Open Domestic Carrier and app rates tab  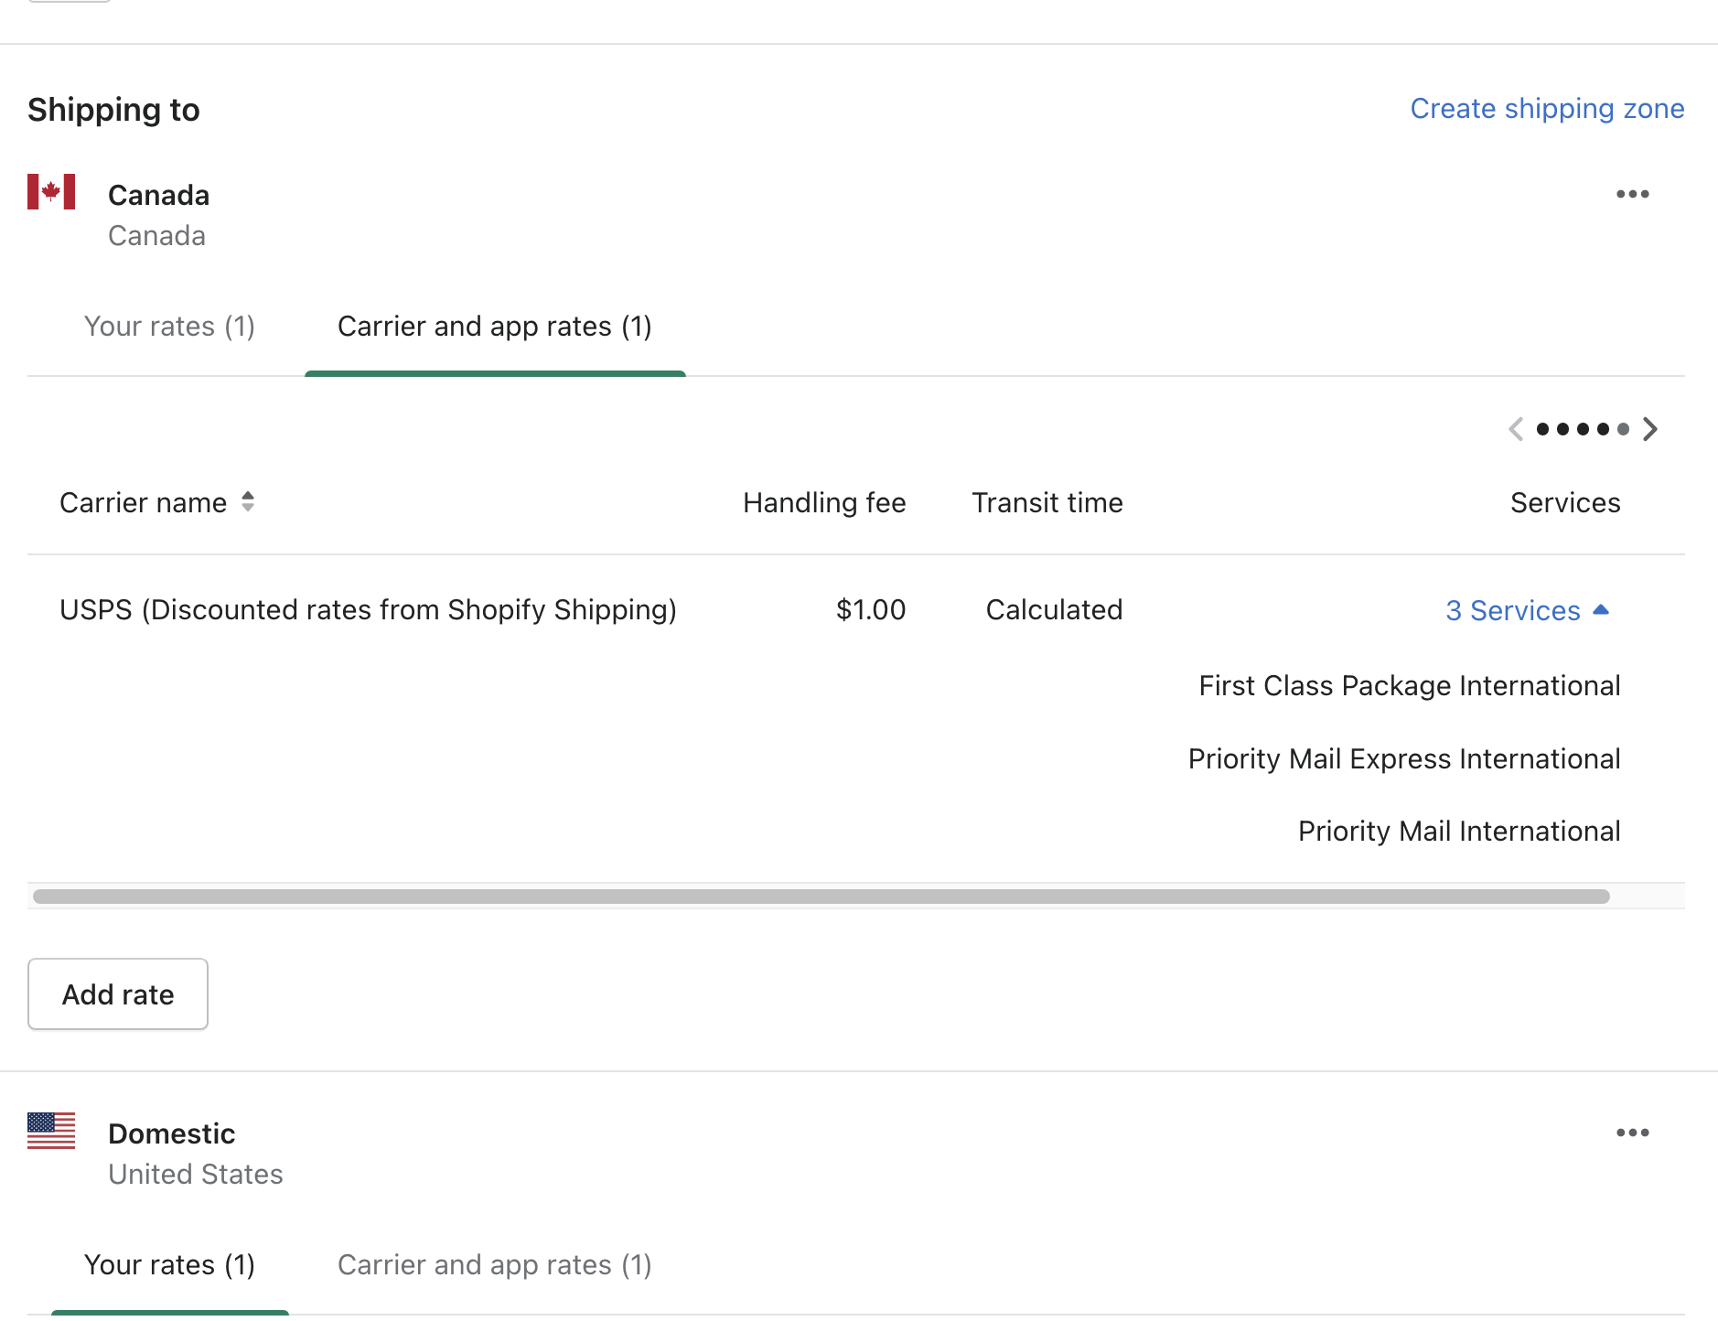click(x=494, y=1265)
